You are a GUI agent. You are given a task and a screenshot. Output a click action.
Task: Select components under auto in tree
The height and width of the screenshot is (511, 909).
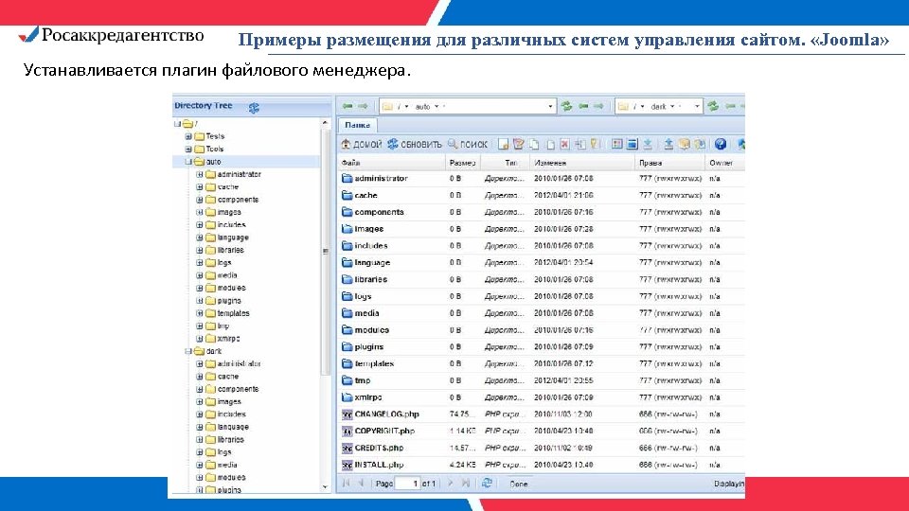pyautogui.click(x=238, y=200)
